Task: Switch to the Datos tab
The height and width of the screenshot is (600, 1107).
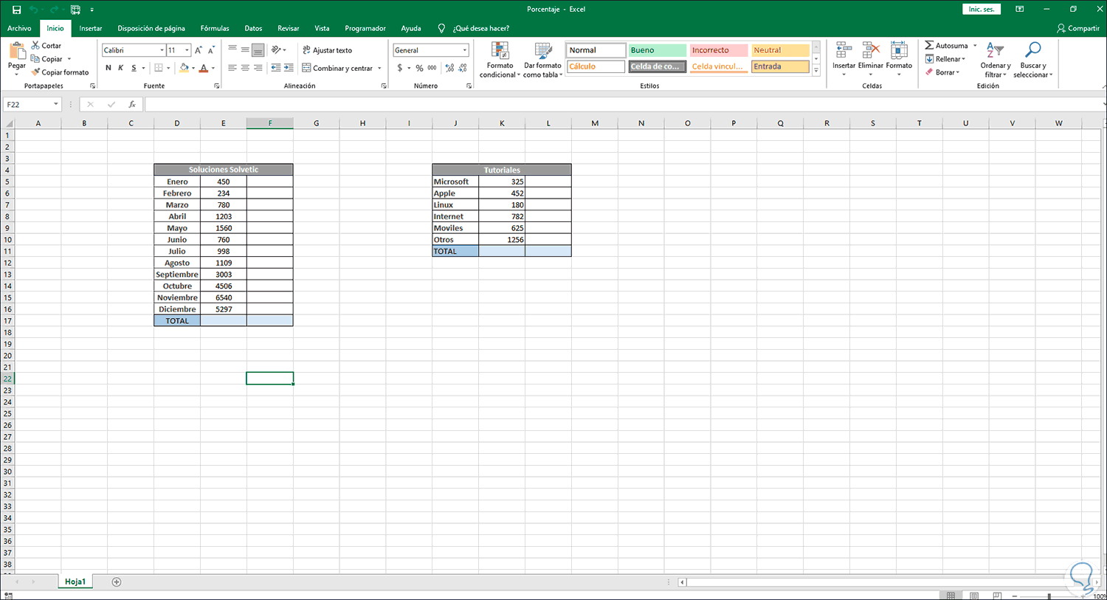Action: click(x=253, y=28)
